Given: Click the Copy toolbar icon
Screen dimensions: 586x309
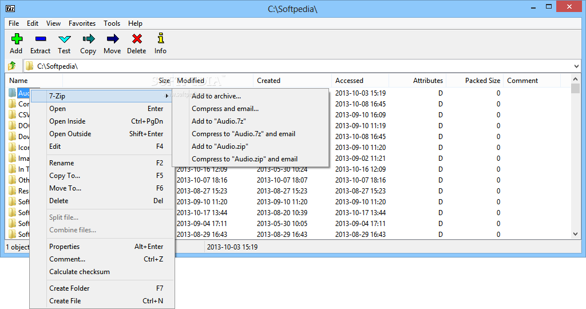Looking at the screenshot, I should tap(88, 39).
